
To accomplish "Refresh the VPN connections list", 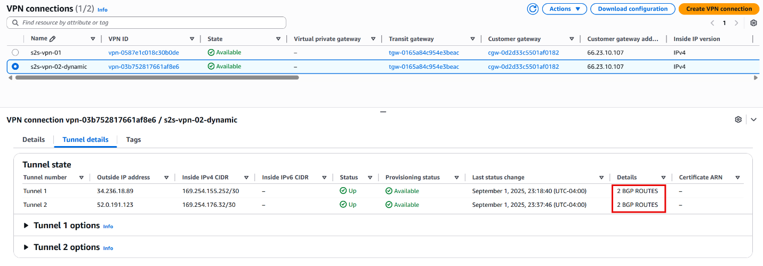I will 532,9.
